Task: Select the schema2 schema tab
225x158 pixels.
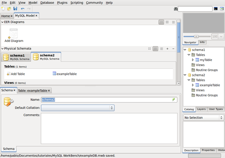Action: pyautogui.click(x=46, y=57)
